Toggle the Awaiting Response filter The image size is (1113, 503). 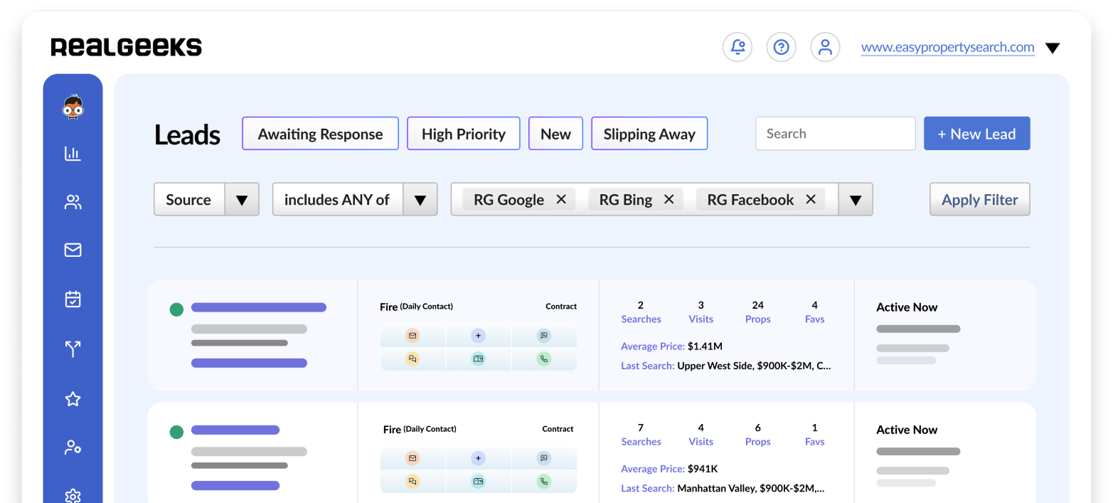320,133
